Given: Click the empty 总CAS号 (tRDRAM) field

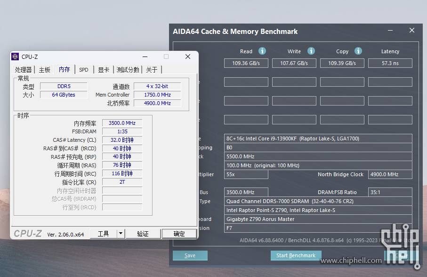Looking at the screenshot, I should click(x=122, y=199).
